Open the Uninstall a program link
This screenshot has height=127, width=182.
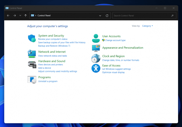pos(48,81)
